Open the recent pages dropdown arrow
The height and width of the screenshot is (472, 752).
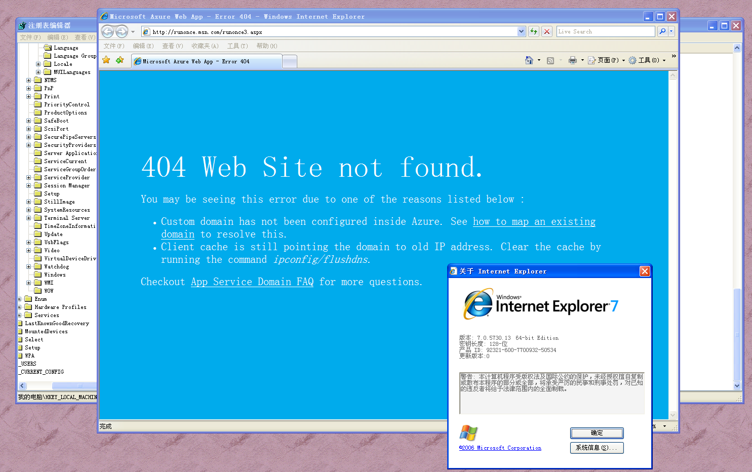coord(133,32)
